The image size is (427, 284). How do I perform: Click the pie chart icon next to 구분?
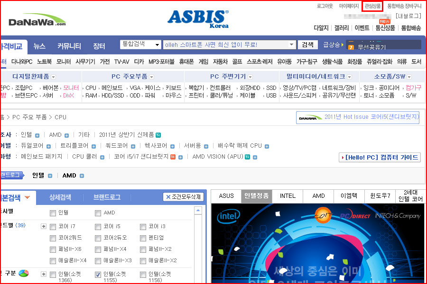pos(24,273)
